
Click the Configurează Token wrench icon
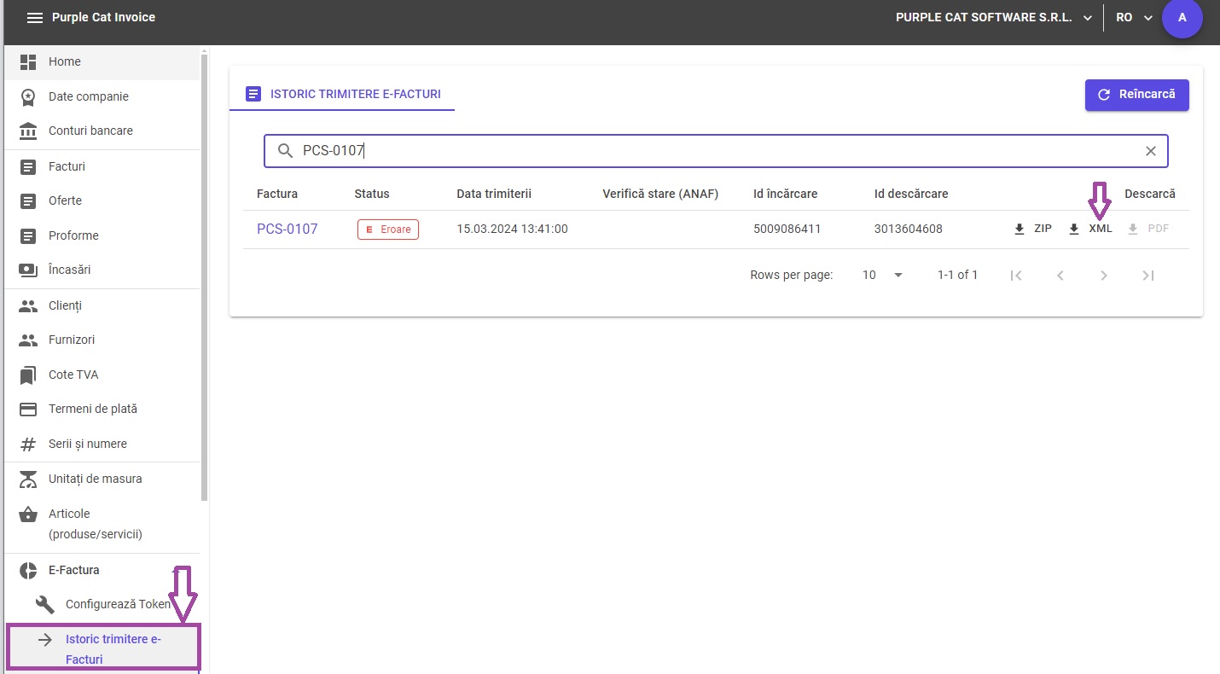pos(45,604)
